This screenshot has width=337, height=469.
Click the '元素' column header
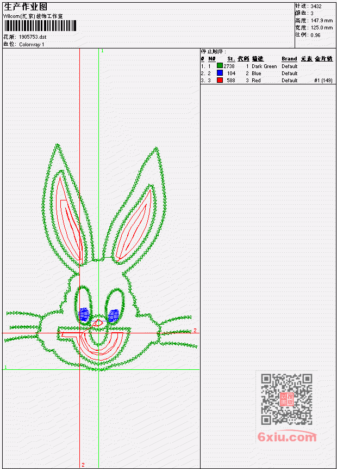tap(306, 59)
